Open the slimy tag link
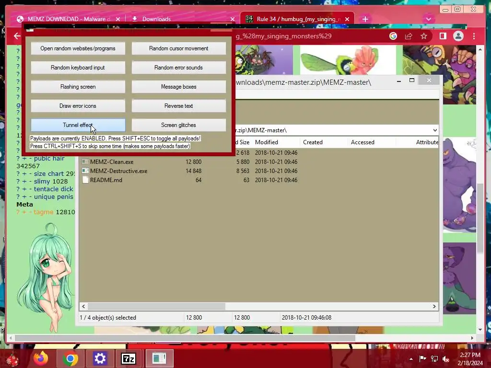The height and width of the screenshot is (368, 491). coord(42,182)
